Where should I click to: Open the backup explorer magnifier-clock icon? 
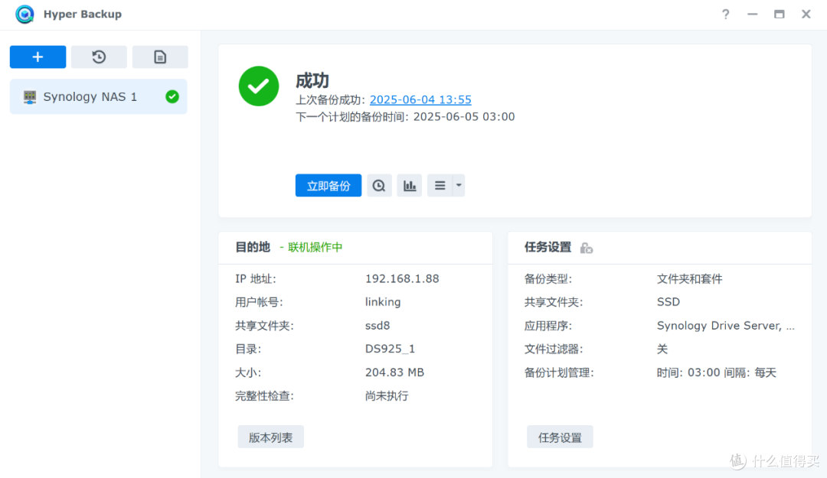(379, 186)
